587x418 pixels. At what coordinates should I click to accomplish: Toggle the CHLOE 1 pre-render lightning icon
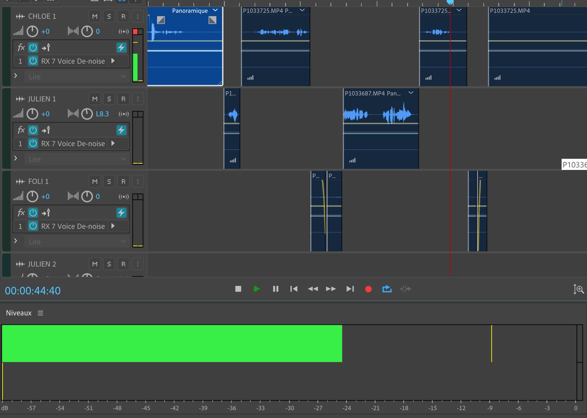121,48
